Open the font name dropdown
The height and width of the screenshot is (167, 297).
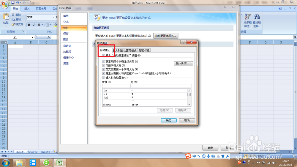click(53, 17)
